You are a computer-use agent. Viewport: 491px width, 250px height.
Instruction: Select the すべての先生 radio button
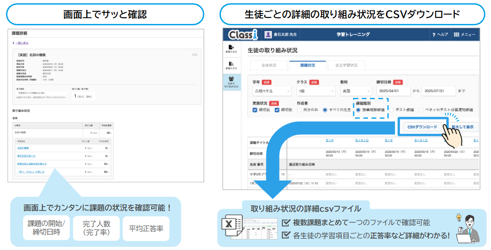[x=325, y=110]
